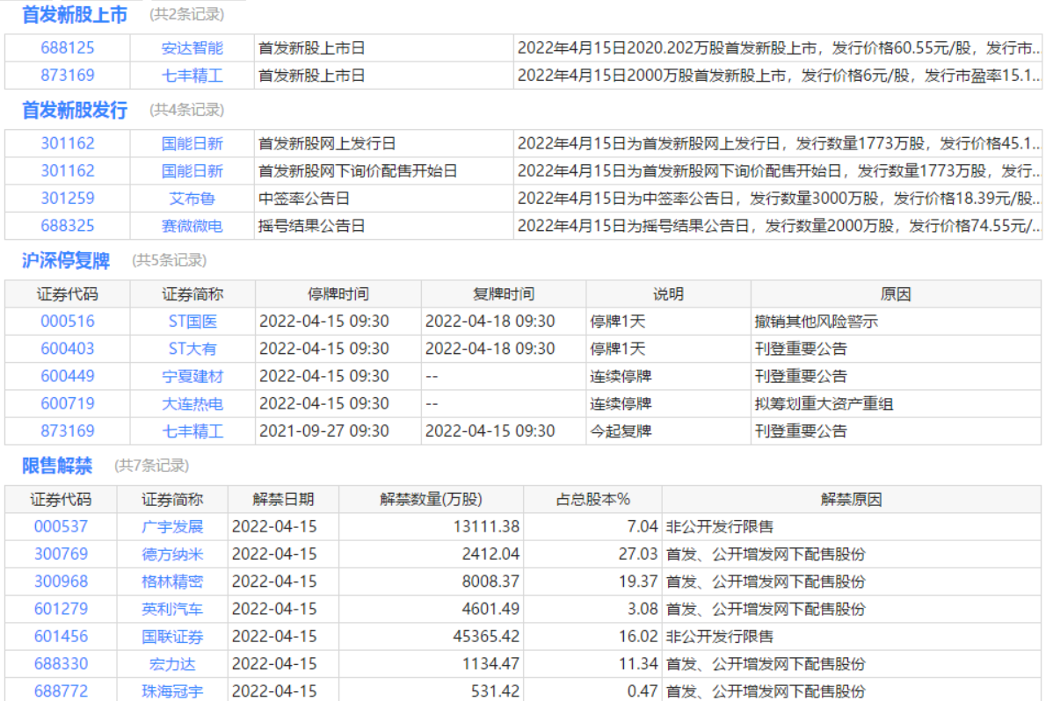The height and width of the screenshot is (701, 1053).
Task: Select the 中签率公告日 event cell
Action: 383,199
